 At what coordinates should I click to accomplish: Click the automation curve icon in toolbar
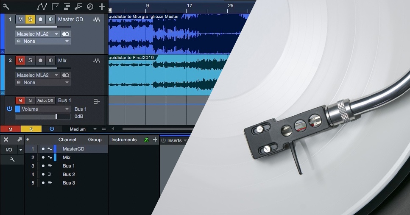click(42, 6)
